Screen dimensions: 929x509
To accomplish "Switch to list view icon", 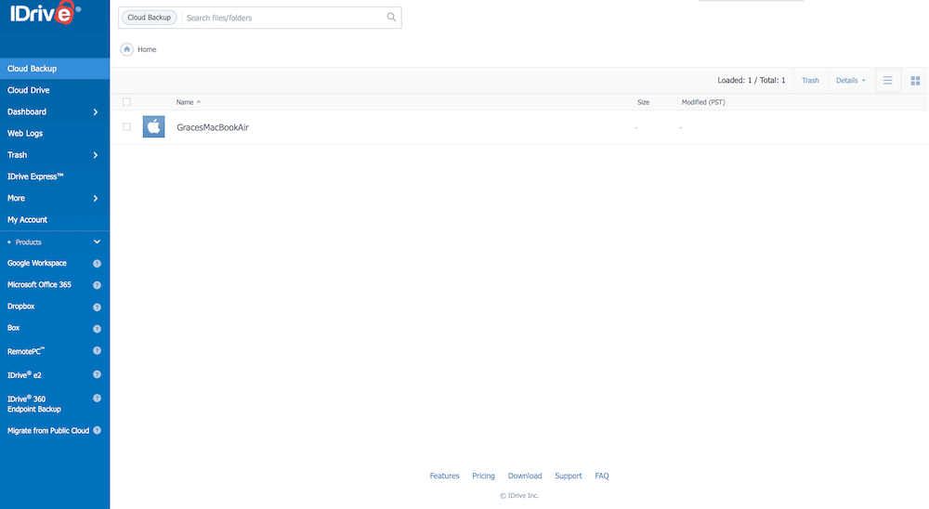I will (x=887, y=81).
